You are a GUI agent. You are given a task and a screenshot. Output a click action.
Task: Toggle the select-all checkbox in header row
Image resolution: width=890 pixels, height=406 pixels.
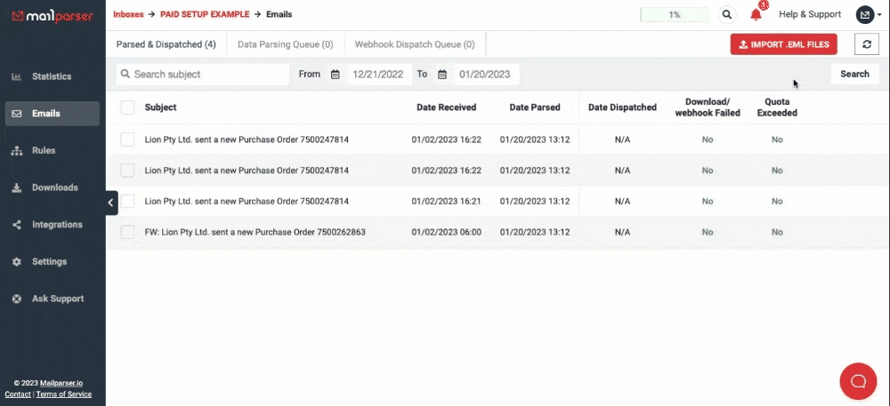click(127, 107)
